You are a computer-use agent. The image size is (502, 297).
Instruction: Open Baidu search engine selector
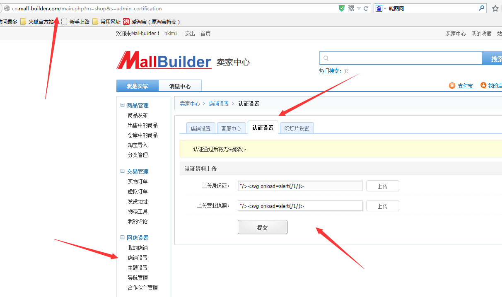381,8
